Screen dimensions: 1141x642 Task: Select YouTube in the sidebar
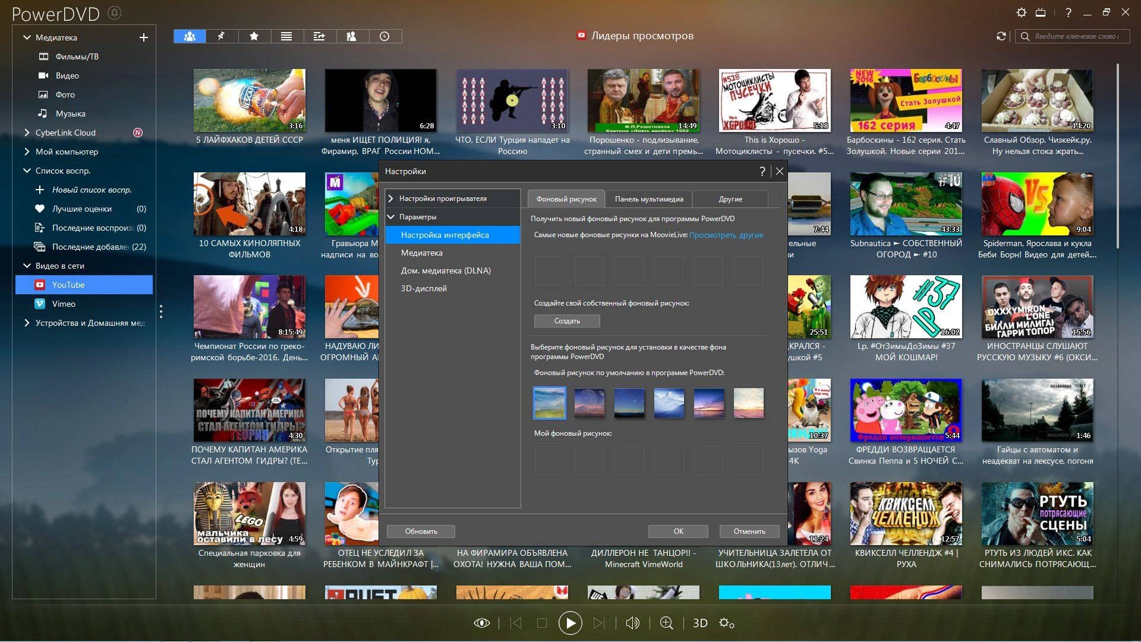(x=84, y=285)
